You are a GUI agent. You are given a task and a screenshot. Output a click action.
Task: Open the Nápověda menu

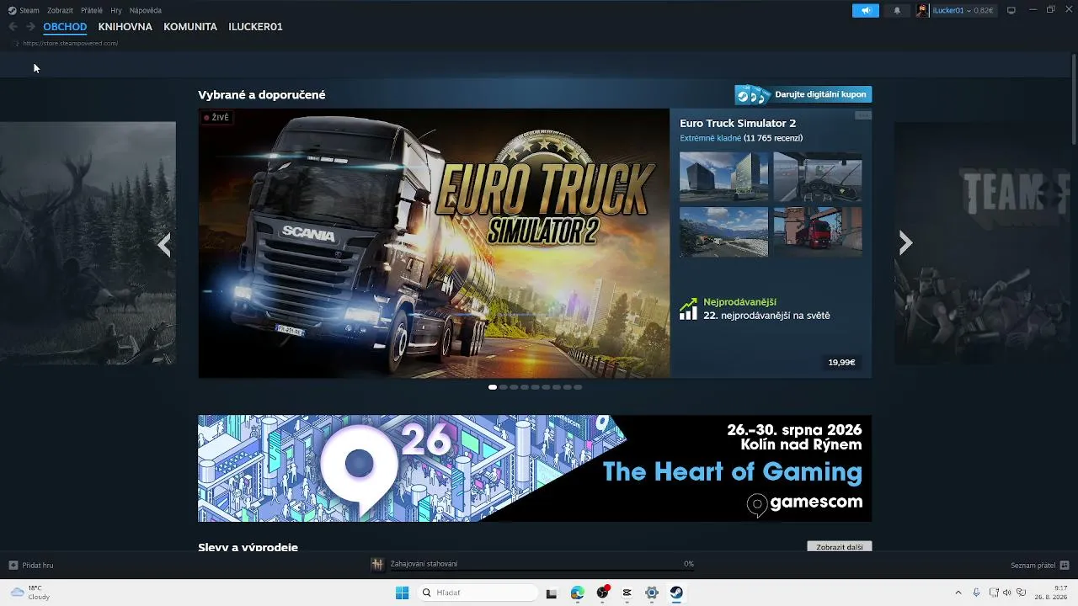(x=146, y=10)
